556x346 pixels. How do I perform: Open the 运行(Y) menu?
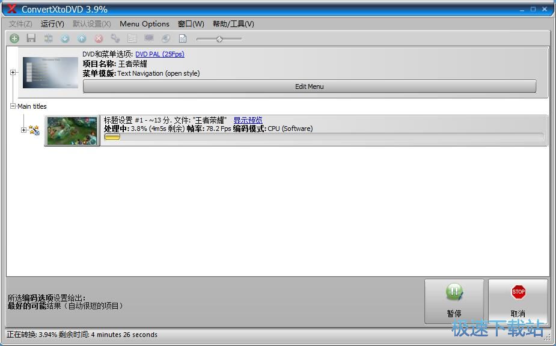52,24
